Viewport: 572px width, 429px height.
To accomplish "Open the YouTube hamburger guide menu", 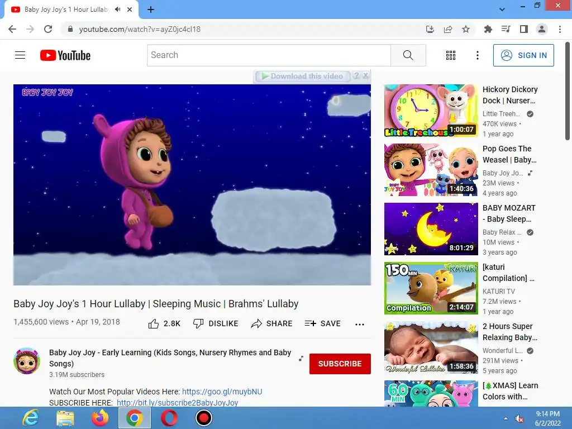I will (20, 55).
